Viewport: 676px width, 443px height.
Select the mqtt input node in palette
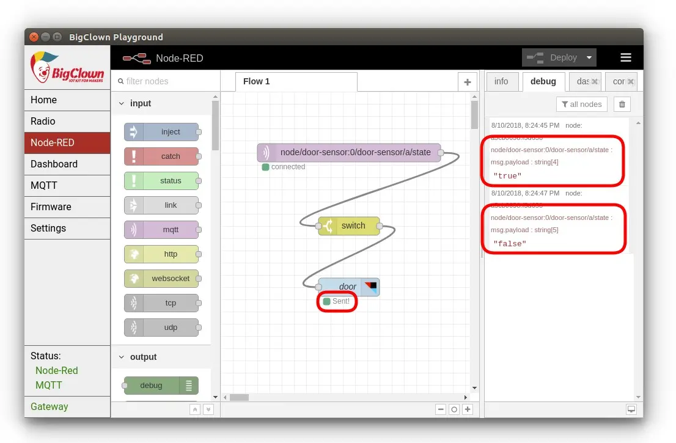coord(162,230)
